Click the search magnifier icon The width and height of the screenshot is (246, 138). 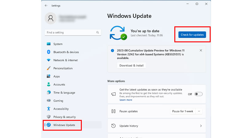(x=97, y=33)
